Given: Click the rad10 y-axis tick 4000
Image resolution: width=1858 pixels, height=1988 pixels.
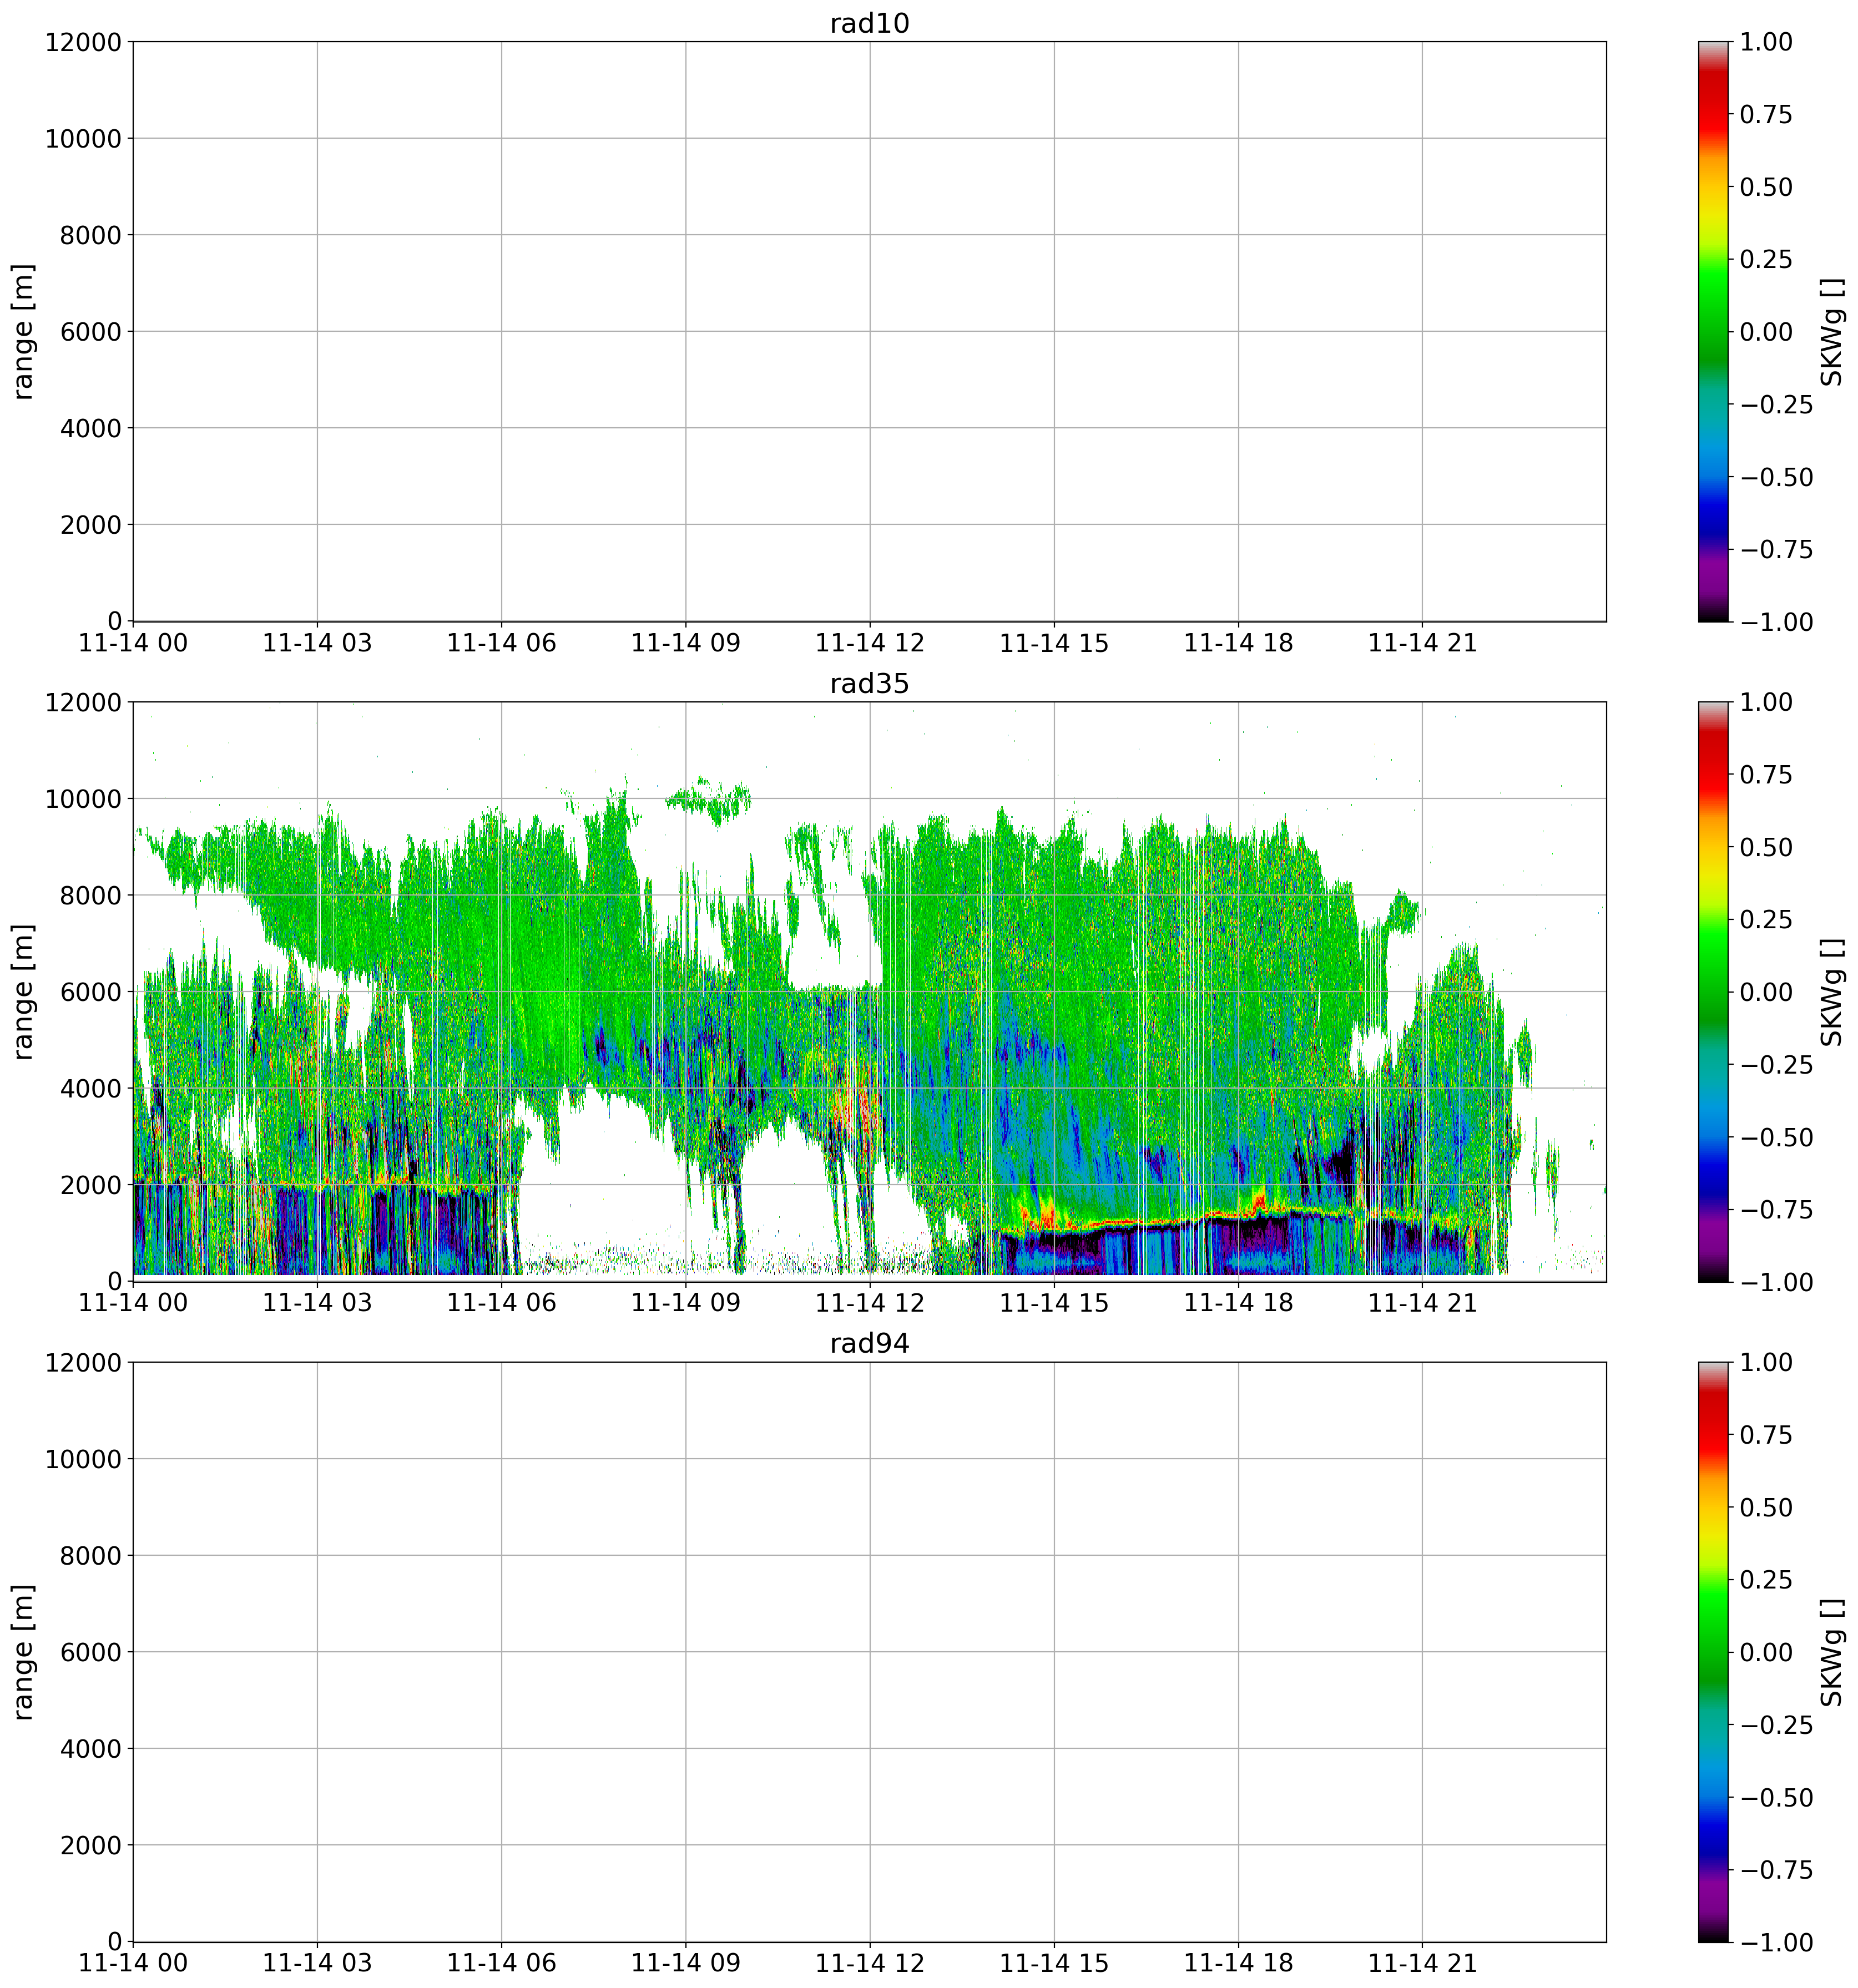Looking at the screenshot, I should pyautogui.click(x=90, y=428).
